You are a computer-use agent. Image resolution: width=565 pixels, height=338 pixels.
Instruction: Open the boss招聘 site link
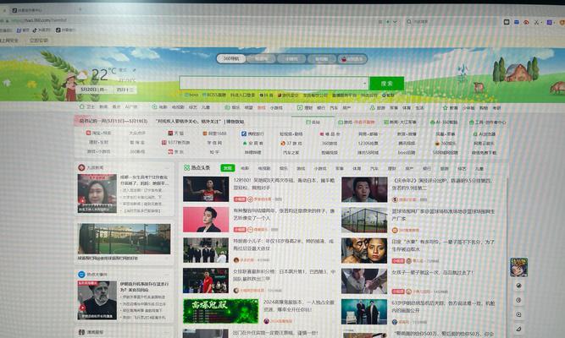point(407,152)
